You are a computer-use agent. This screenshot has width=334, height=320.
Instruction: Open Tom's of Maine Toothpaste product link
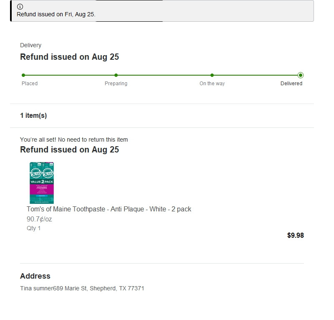click(x=109, y=209)
